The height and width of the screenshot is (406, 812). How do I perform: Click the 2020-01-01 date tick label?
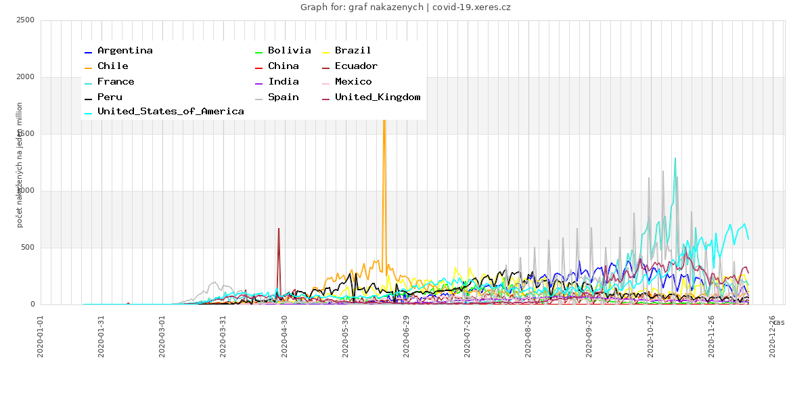[x=41, y=336]
